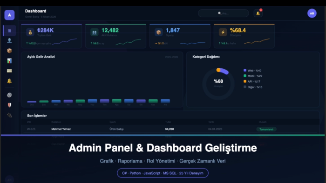
Task: Click the Aylık Gelir Analizi heading
Action: [x=41, y=57]
